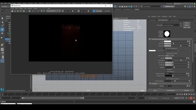Click the Load Attributes button
Image resolution: width=196 pixels, height=110 pixels.
point(171,90)
